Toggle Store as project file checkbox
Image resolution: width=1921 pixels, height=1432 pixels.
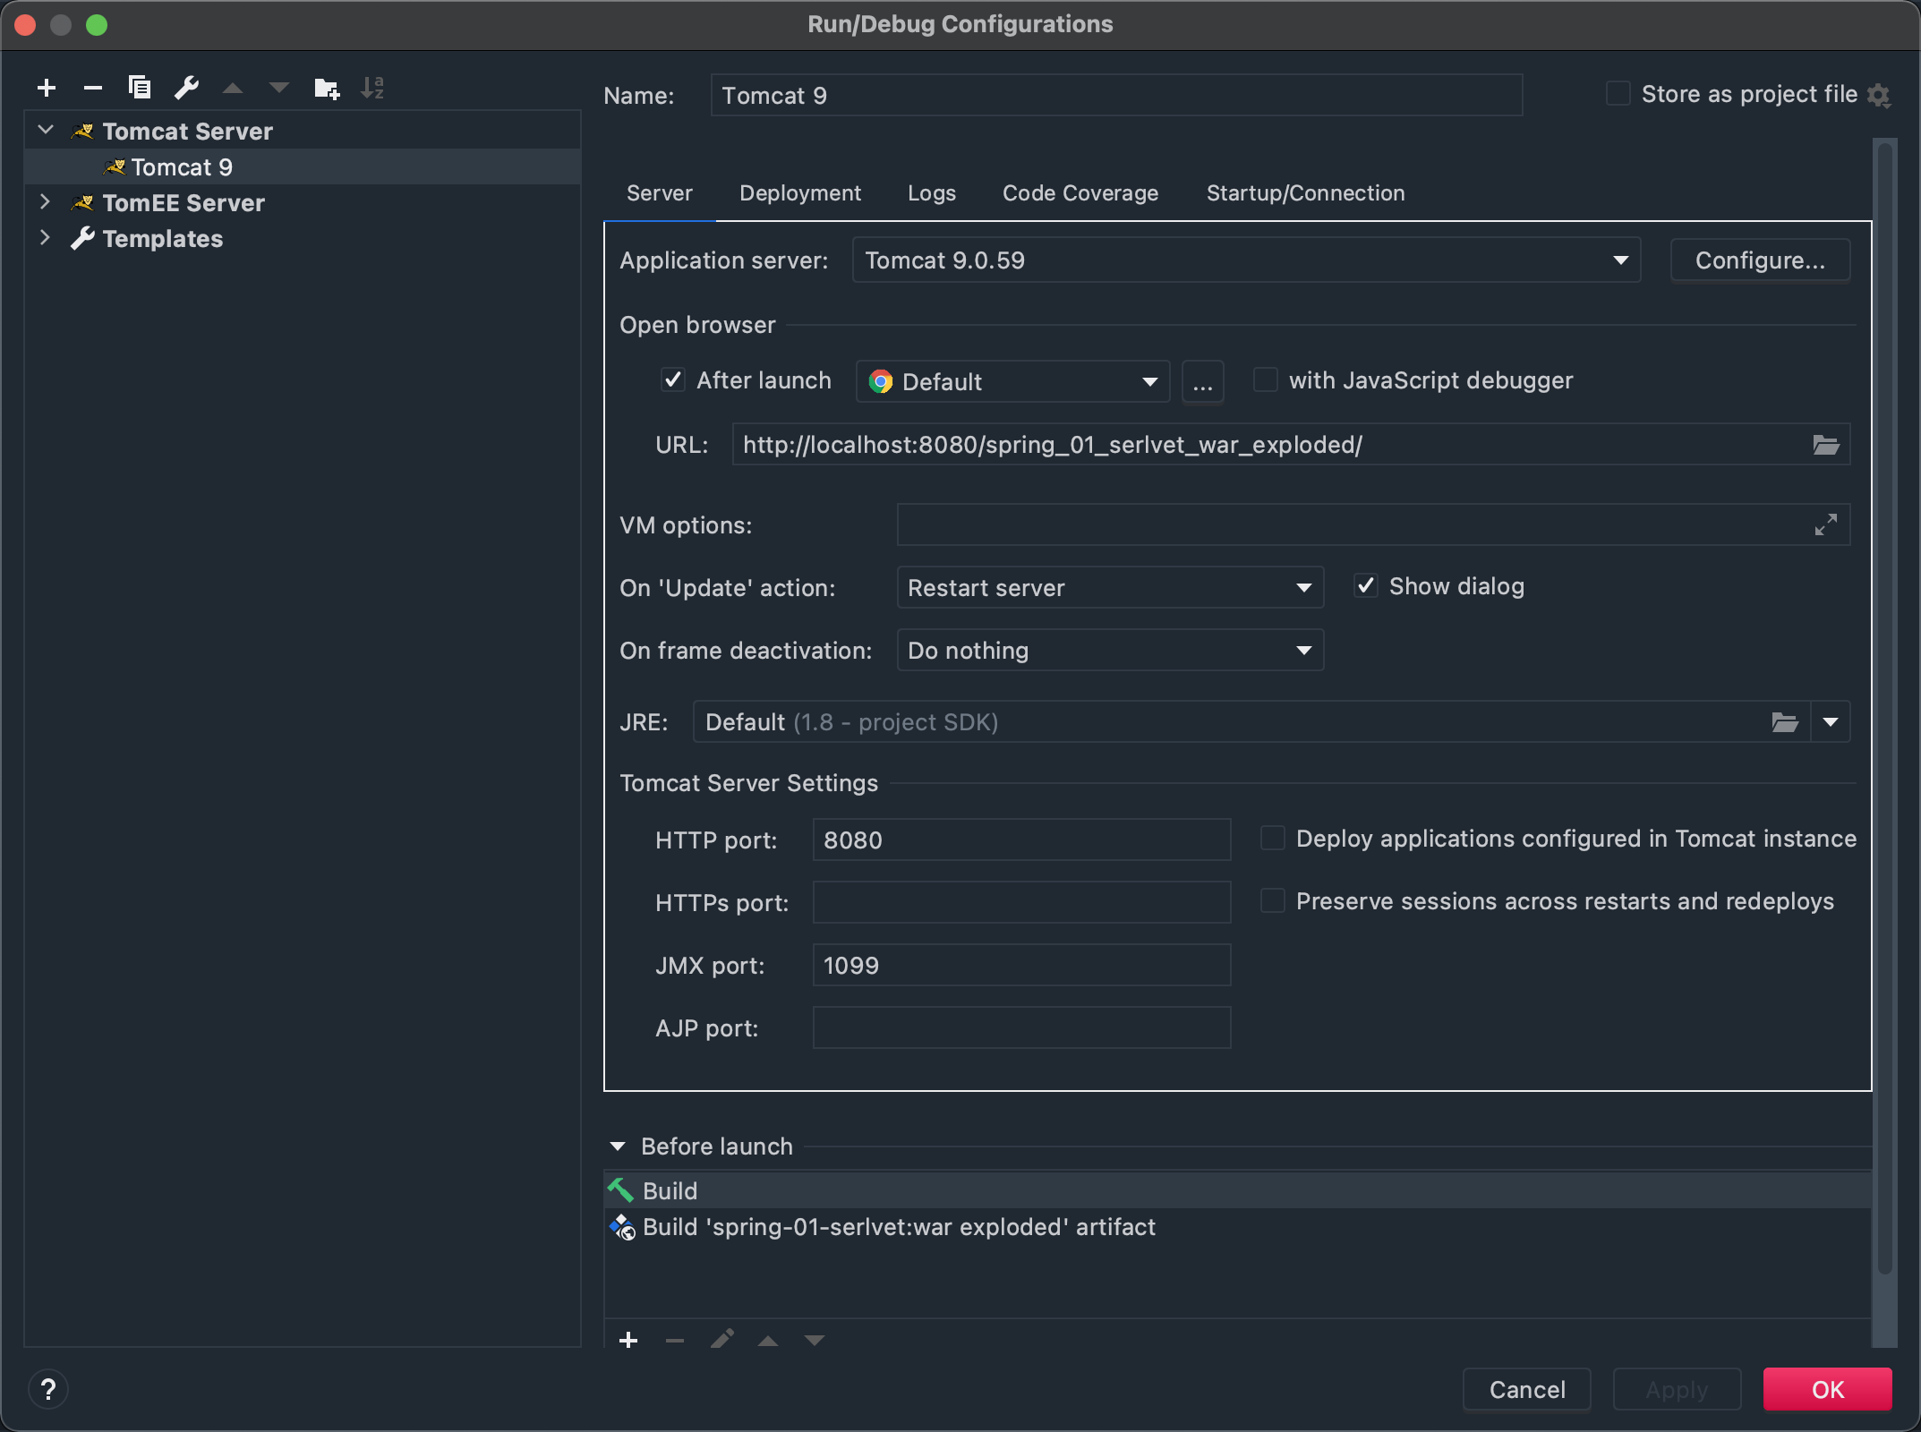[1618, 93]
